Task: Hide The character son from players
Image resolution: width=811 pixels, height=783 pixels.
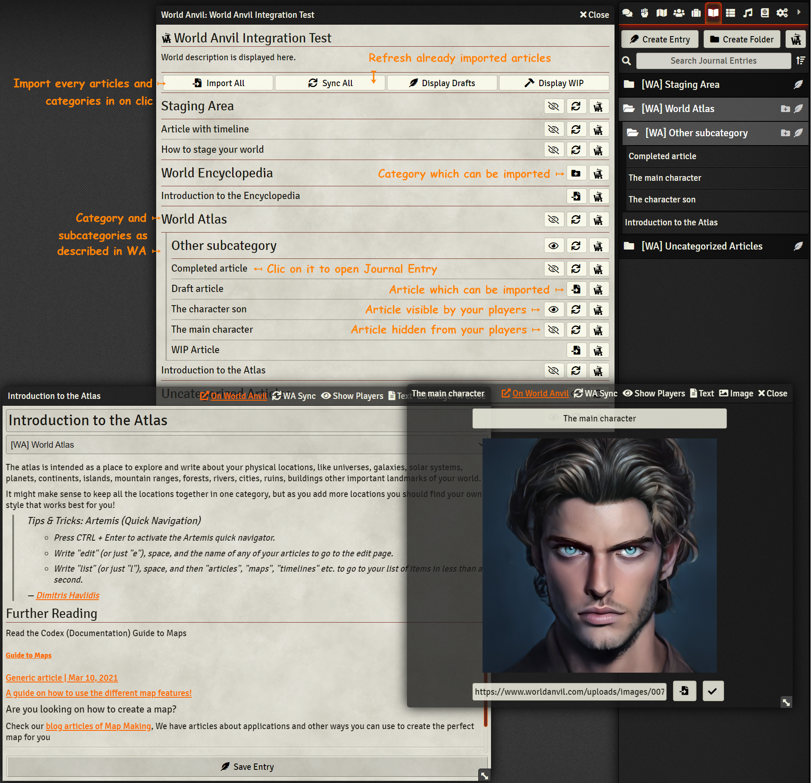Action: [554, 309]
